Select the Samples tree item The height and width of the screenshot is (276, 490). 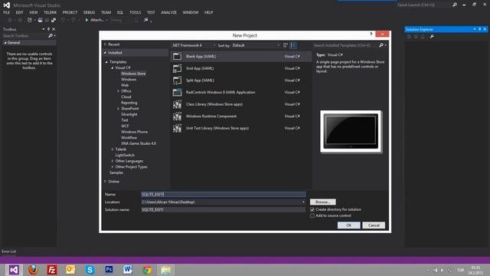coord(116,172)
